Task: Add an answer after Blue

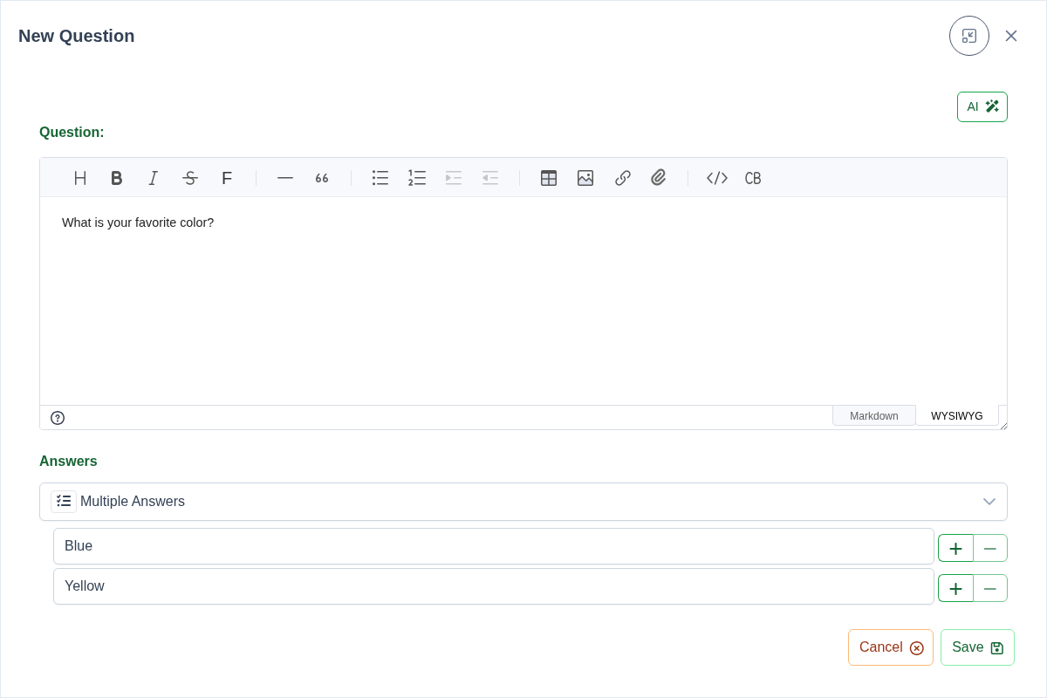Action: coord(955,548)
